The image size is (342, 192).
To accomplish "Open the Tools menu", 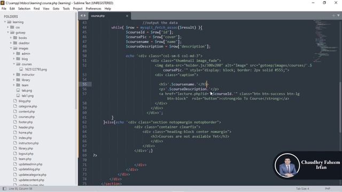I will [x=66, y=9].
